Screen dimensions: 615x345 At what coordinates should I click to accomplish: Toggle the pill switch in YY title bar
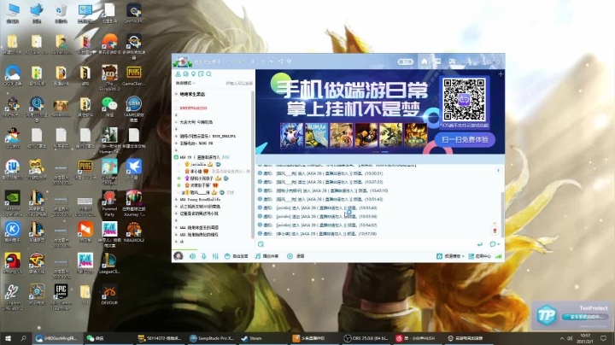(405, 61)
